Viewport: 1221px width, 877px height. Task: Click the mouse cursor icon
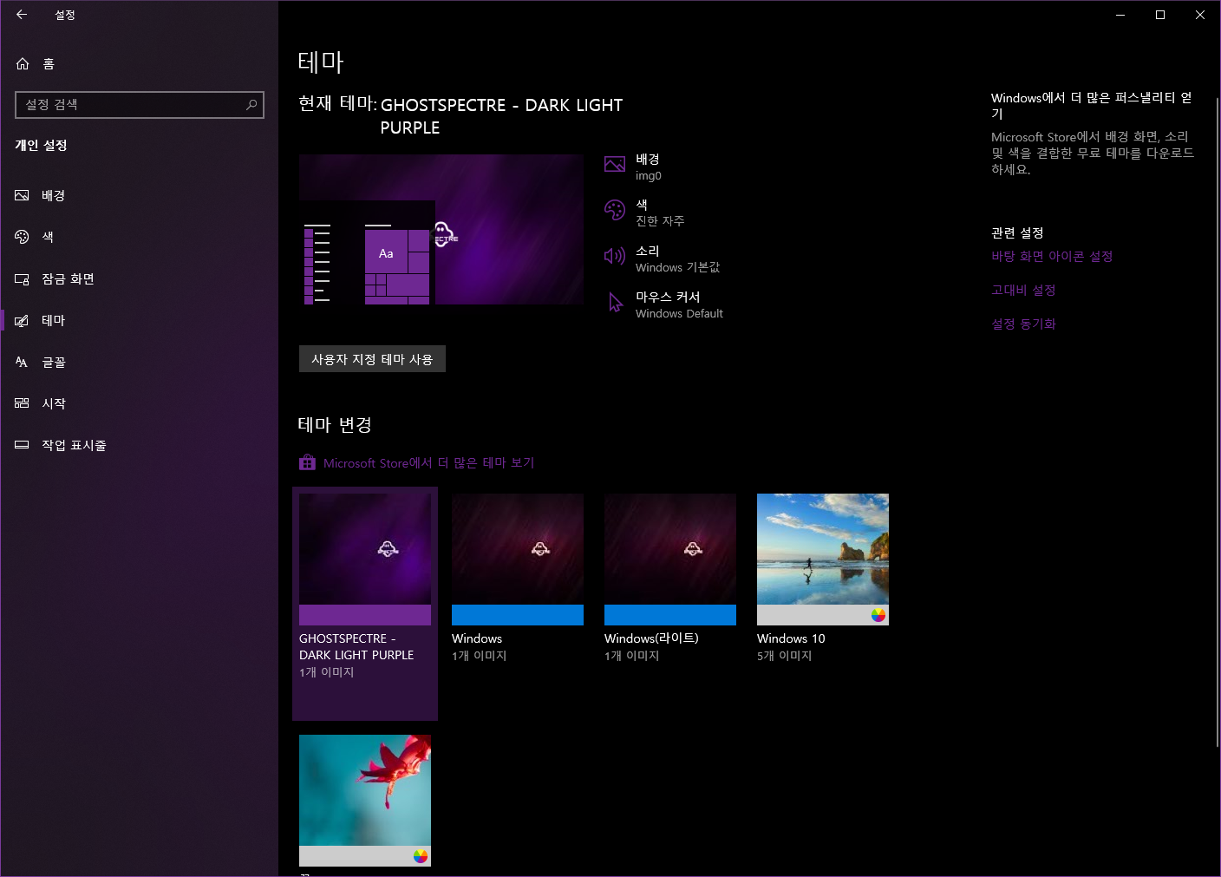tap(616, 302)
